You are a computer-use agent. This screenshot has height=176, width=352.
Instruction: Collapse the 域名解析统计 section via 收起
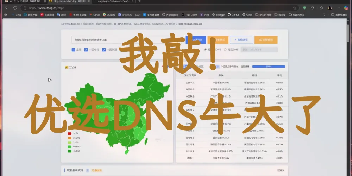click(281, 170)
